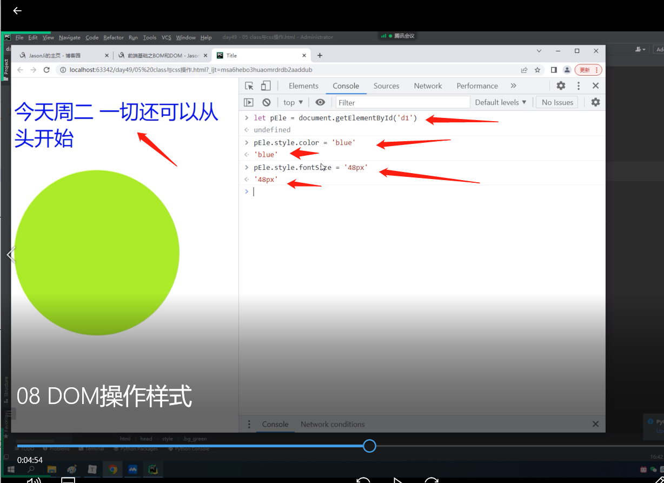Share this page via address bar icon
The image size is (664, 483).
524,70
